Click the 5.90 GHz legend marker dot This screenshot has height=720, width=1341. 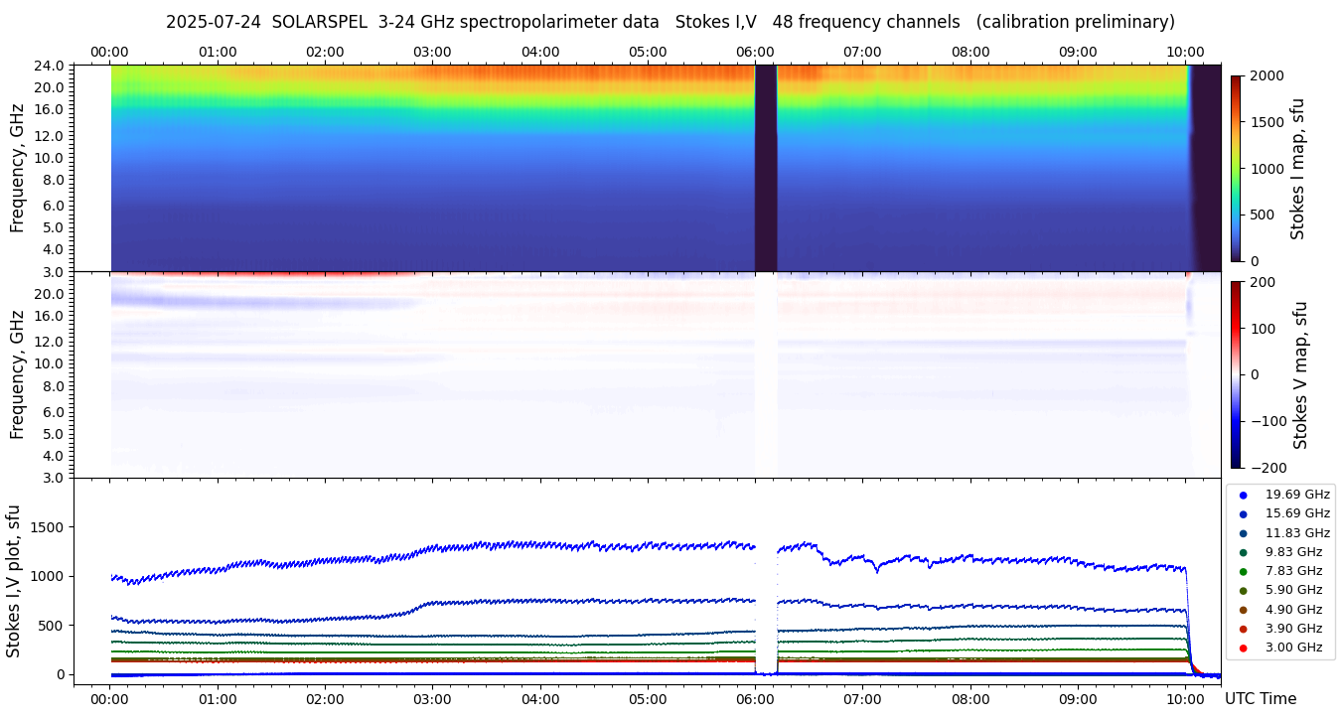pyautogui.click(x=1243, y=591)
